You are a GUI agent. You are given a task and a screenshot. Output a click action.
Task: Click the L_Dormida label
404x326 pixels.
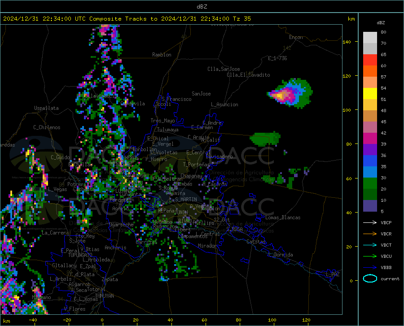click(281, 255)
